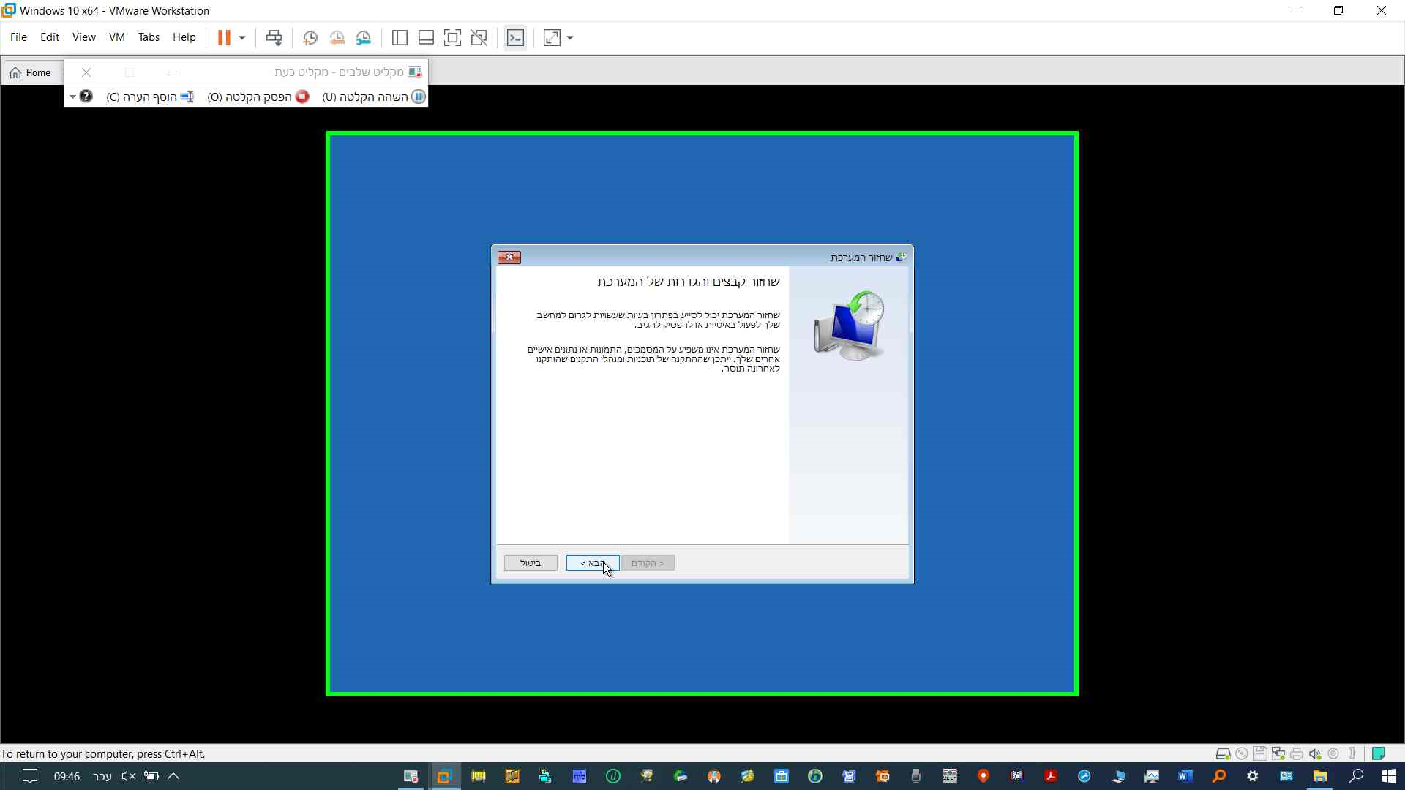Open the snapshot manager

(364, 38)
